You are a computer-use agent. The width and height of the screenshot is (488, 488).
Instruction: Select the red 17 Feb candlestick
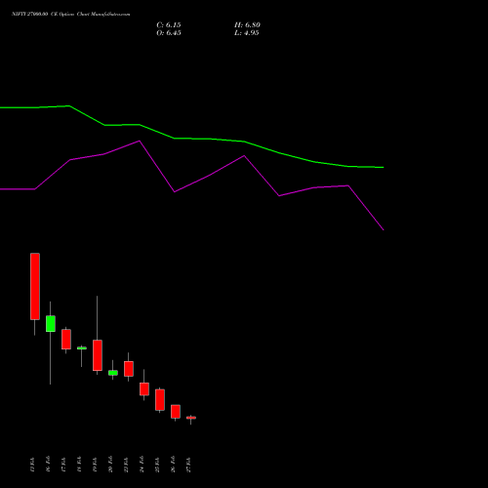pyautogui.click(x=66, y=340)
